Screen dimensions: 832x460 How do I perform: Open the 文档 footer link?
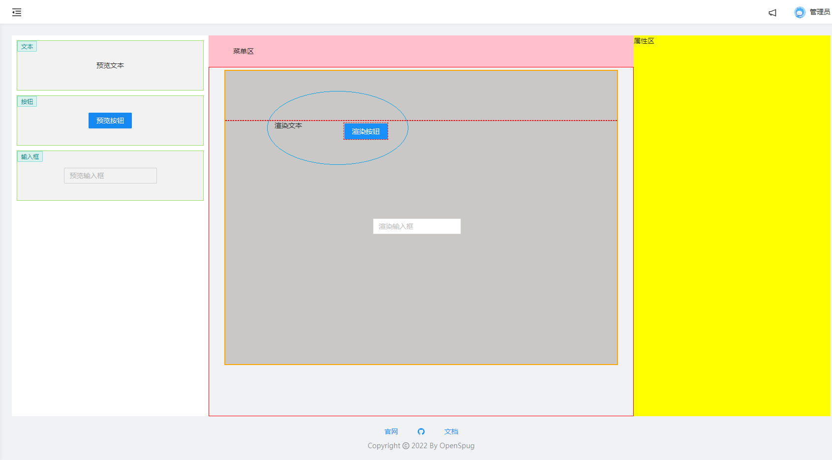point(451,431)
